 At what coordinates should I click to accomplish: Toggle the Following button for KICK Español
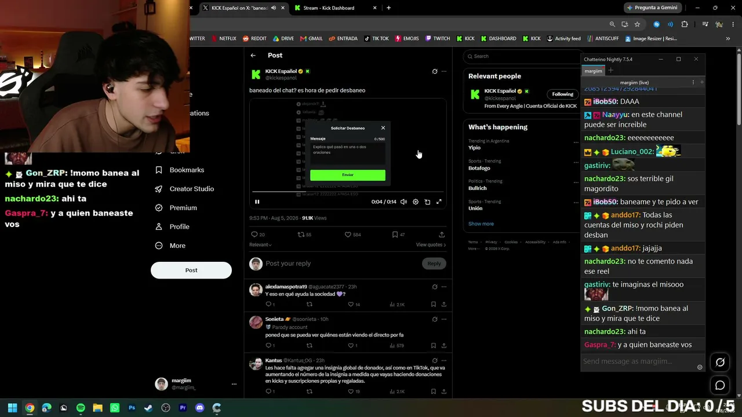tap(562, 94)
